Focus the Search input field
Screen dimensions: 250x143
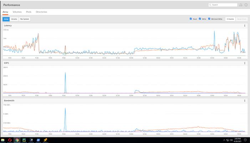pos(223,5)
